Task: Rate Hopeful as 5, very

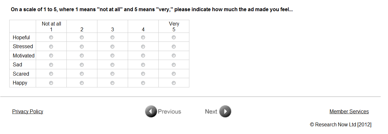Action: (174, 37)
